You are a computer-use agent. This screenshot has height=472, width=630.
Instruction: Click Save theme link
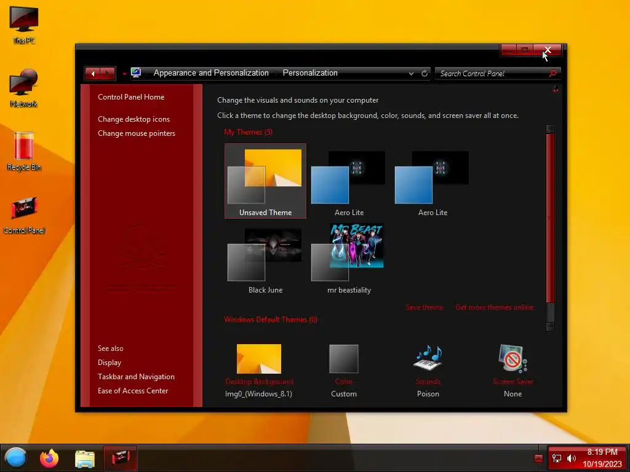(x=425, y=307)
